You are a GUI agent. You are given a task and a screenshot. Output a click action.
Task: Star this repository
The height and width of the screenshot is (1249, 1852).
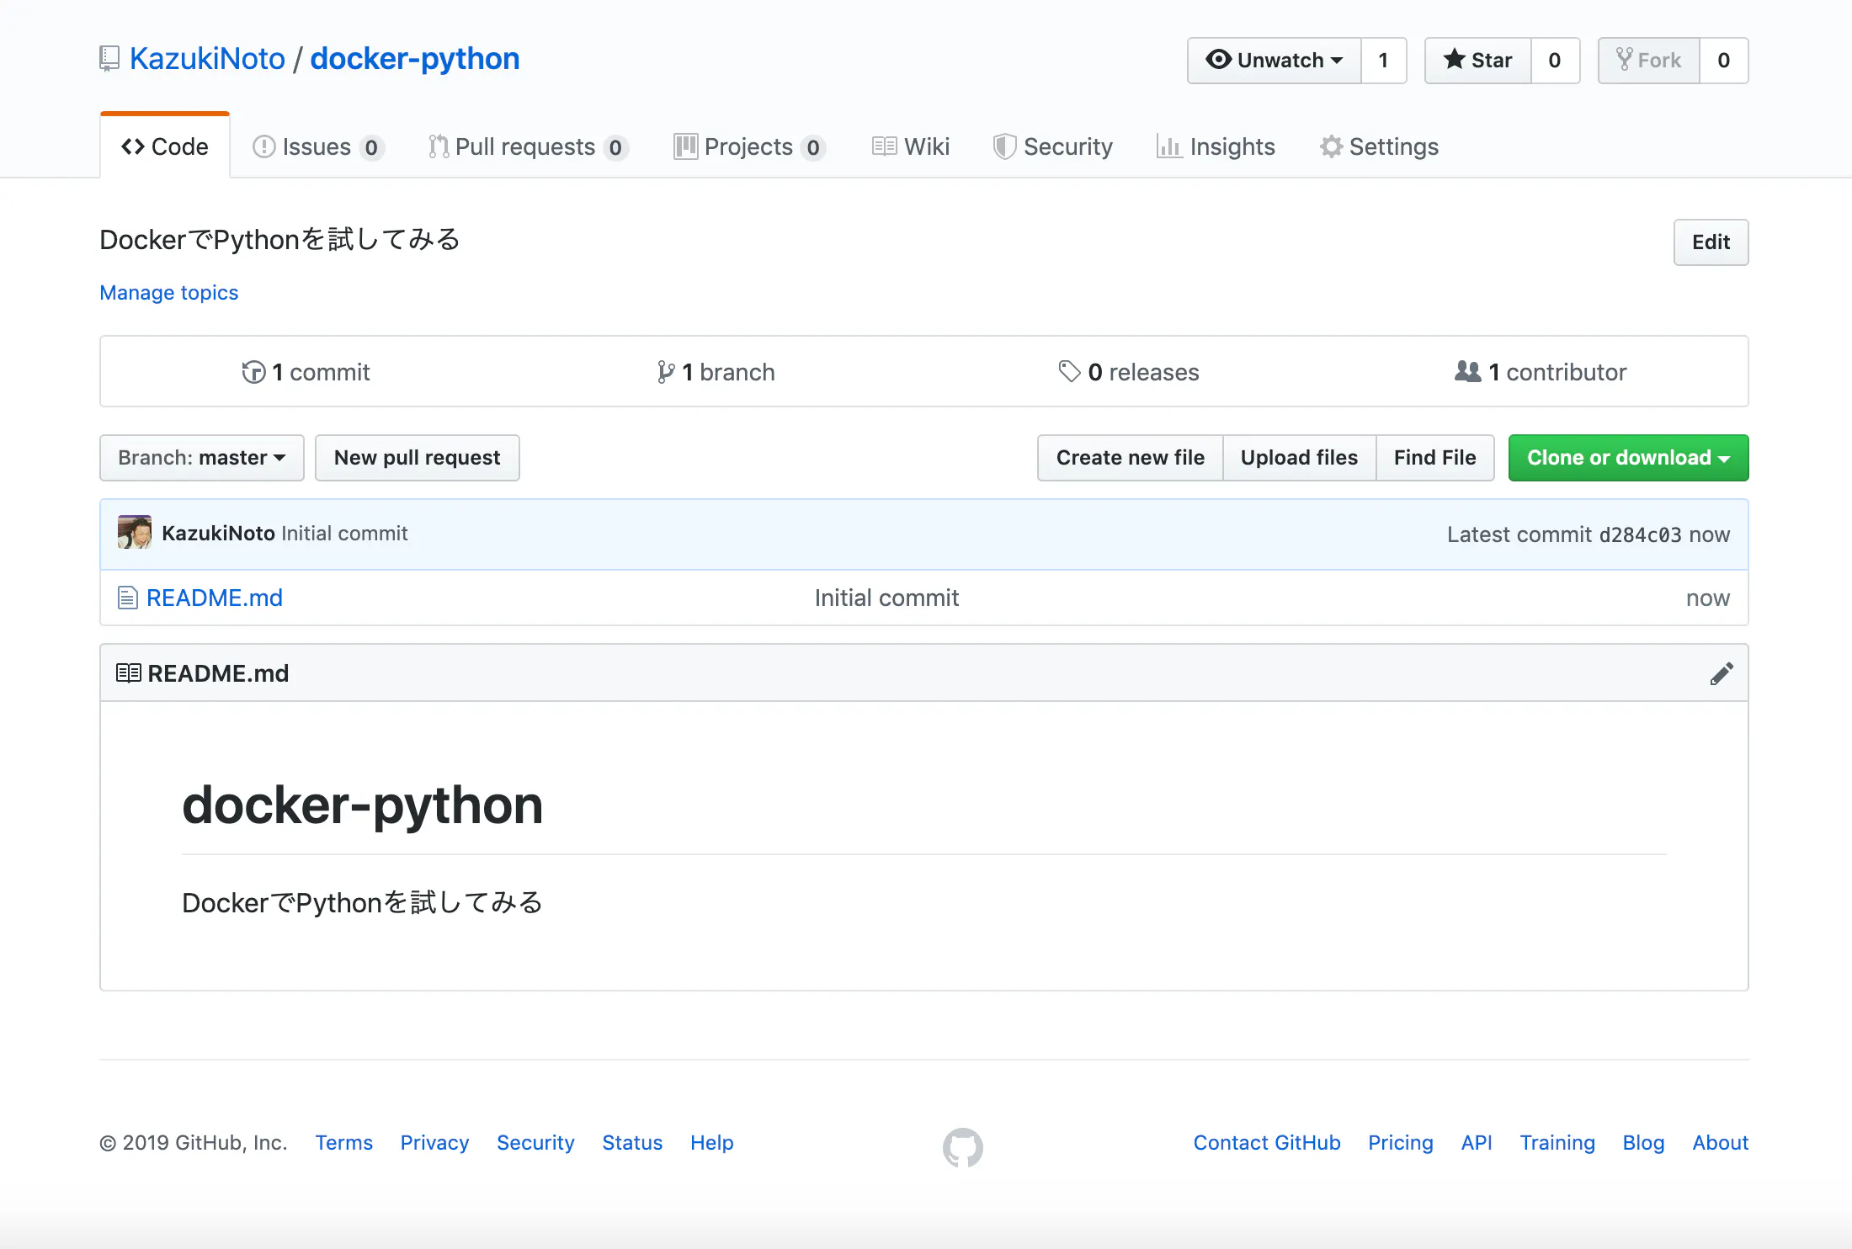click(1477, 61)
